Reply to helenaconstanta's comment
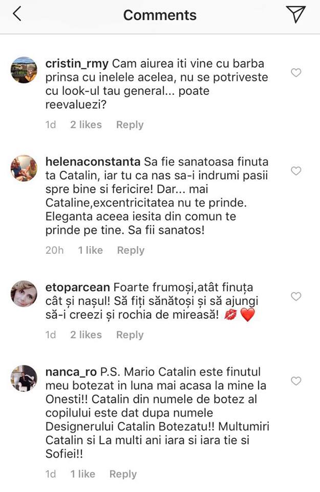320x492 pixels. click(x=131, y=250)
